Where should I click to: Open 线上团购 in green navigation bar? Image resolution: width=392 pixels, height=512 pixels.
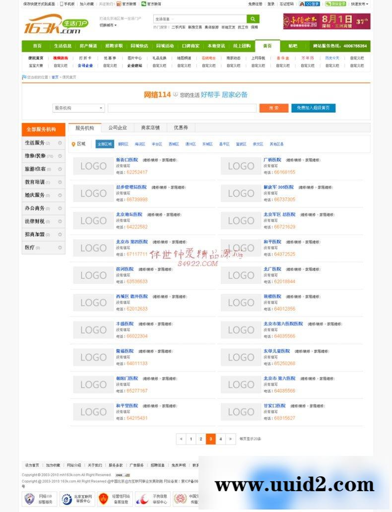[242, 46]
